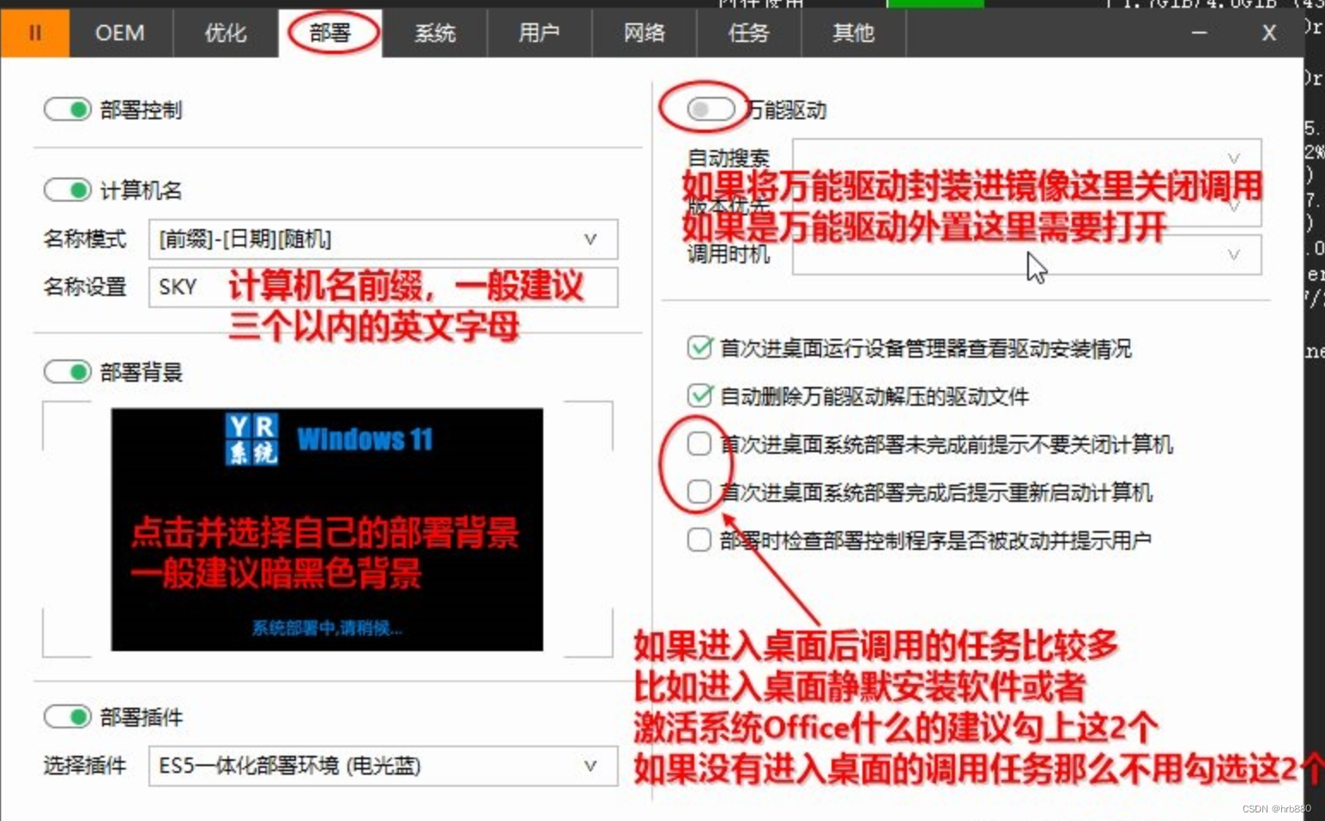Open the 网络 tab
The width and height of the screenshot is (1325, 821).
tap(644, 33)
